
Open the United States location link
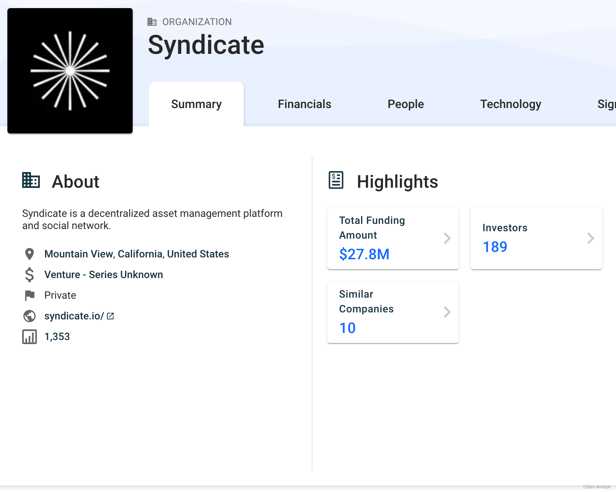[x=198, y=254]
